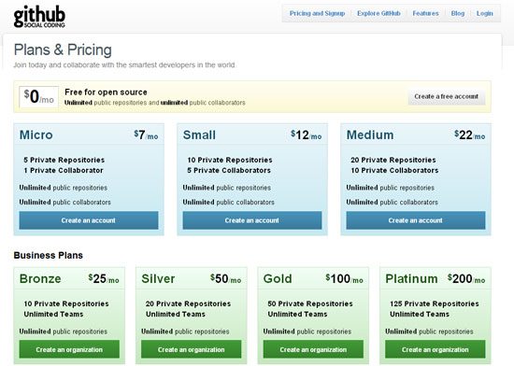Click Login in the top navigation
Image resolution: width=514 pixels, height=366 pixels.
coord(484,13)
